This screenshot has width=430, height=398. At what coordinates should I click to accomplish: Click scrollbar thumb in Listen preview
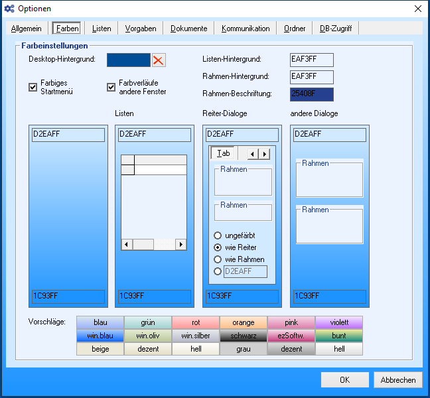(x=143, y=244)
